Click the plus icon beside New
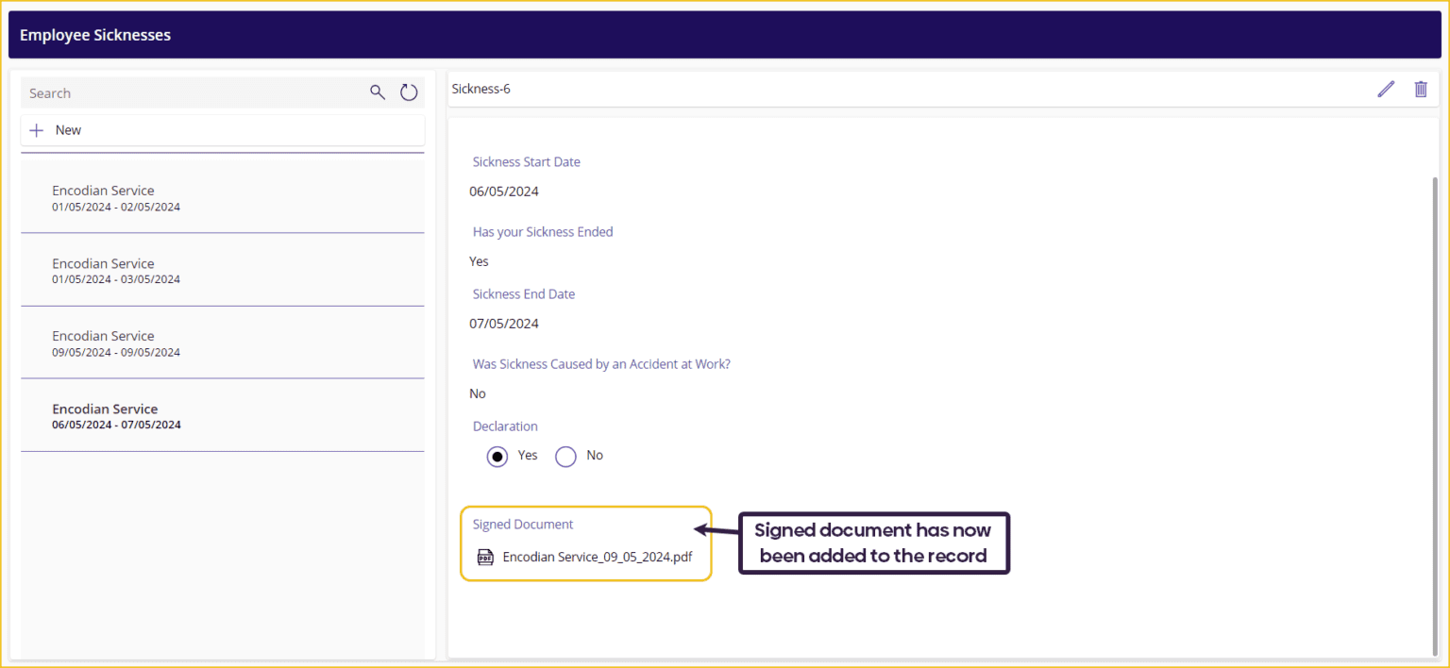 click(x=36, y=129)
